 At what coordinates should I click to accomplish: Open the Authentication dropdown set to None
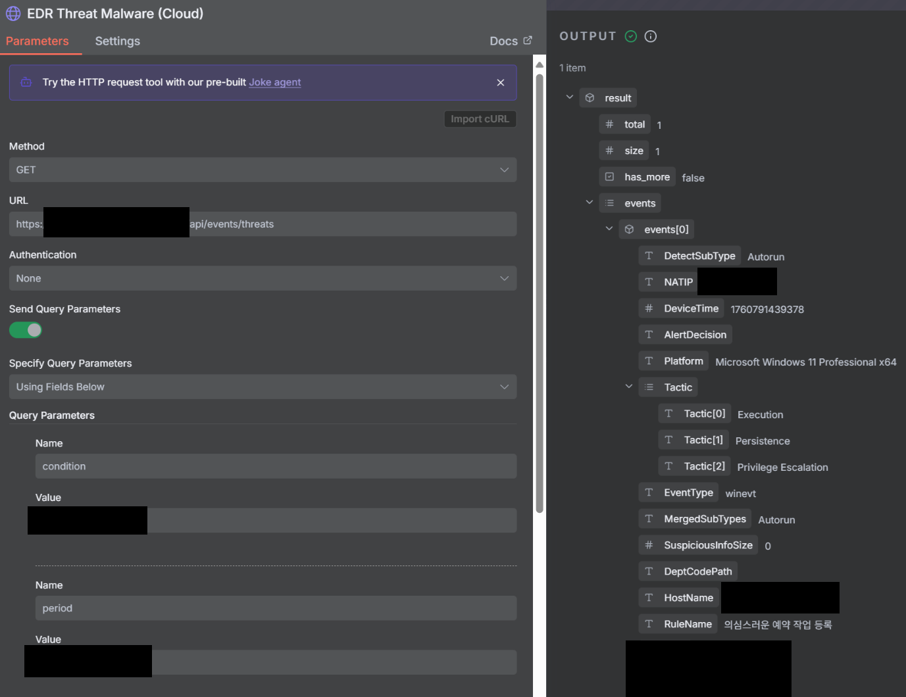[263, 278]
